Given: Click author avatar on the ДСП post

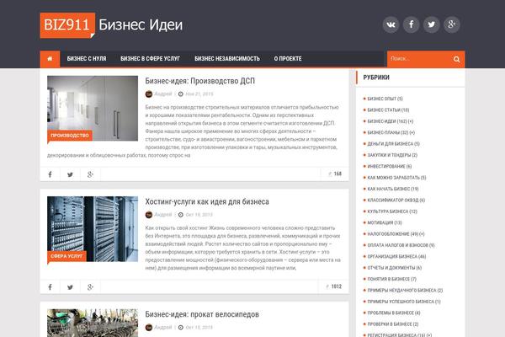Looking at the screenshot, I should [x=149, y=94].
